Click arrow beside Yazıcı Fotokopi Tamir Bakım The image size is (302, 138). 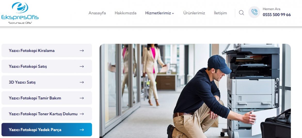tap(82, 98)
